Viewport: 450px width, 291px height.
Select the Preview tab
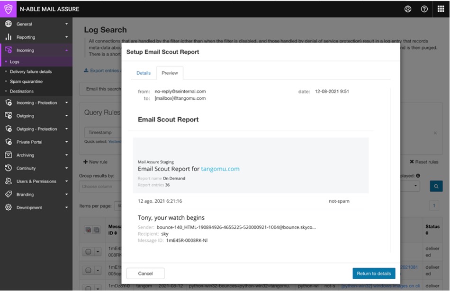[x=170, y=73]
